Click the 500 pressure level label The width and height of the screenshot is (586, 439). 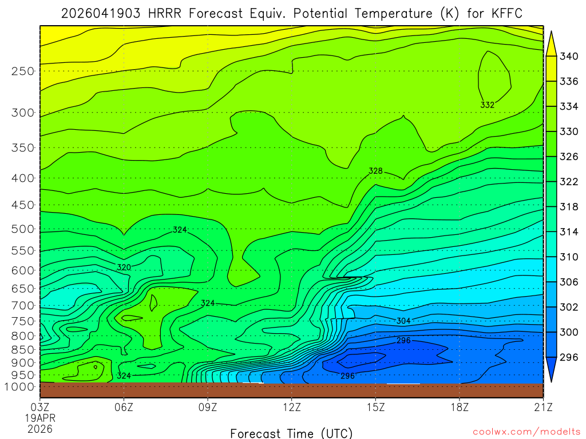tap(23, 229)
